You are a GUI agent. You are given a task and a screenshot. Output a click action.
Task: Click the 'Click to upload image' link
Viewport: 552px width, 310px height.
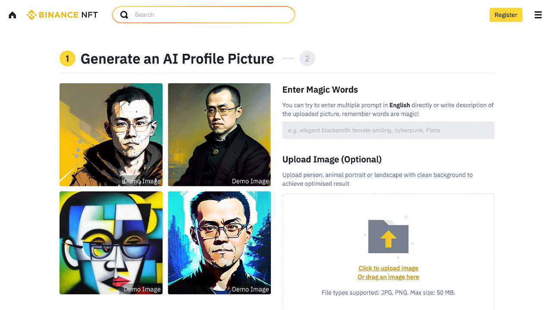pyautogui.click(x=388, y=268)
